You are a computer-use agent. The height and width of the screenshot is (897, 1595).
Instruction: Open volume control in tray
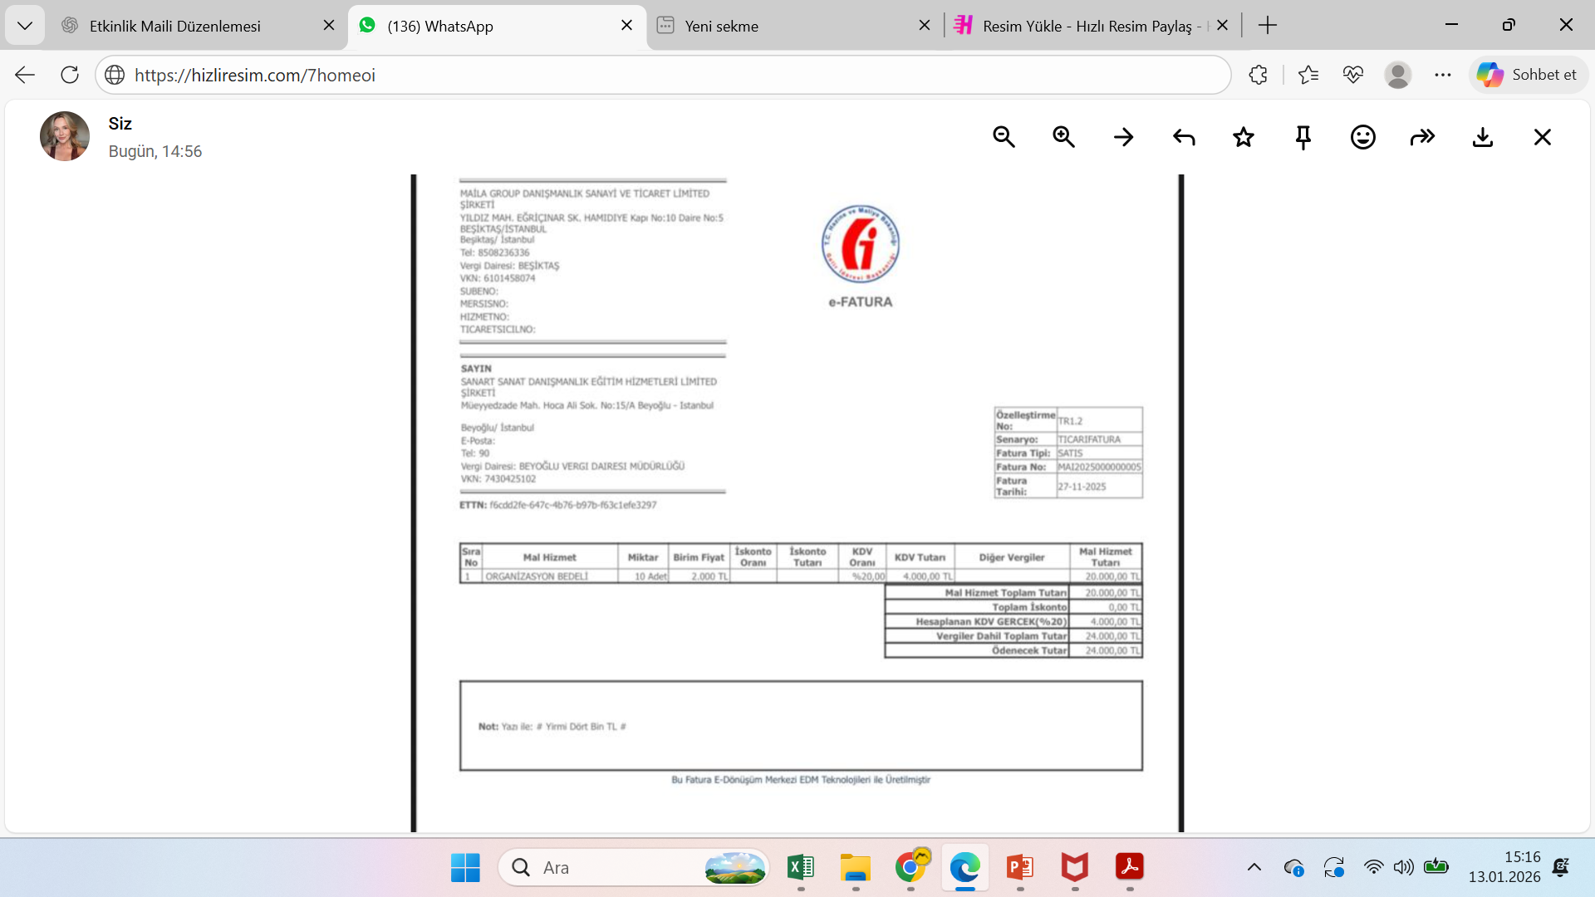1404,868
